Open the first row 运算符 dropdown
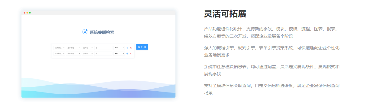Image resolution: width=366 pixels, height=109 pixels. click(x=88, y=48)
